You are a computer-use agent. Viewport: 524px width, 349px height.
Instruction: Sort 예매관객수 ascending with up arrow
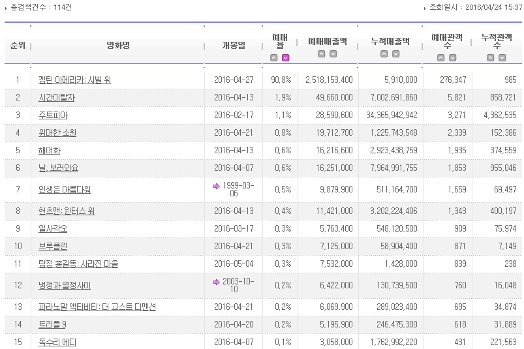(441, 58)
